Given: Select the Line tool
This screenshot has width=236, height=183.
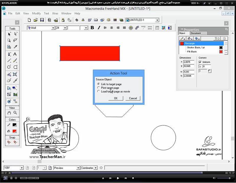Looking at the screenshot, I should pyautogui.click(x=9, y=60).
